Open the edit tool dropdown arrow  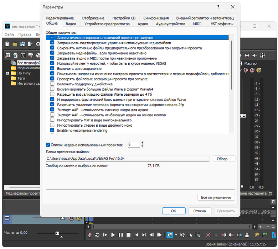pyautogui.click(x=176, y=235)
